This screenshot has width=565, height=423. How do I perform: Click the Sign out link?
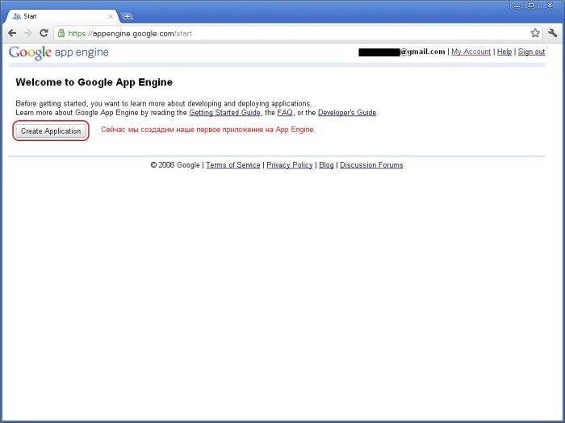[531, 52]
